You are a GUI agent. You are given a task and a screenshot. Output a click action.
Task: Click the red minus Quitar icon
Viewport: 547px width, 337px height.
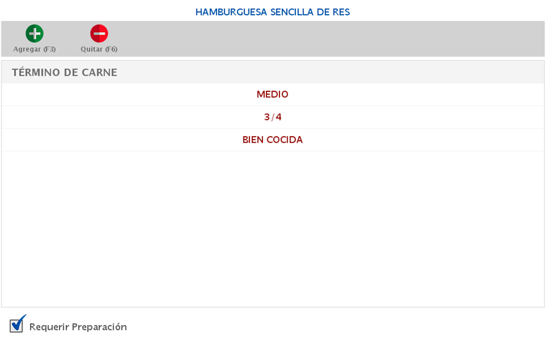(99, 34)
